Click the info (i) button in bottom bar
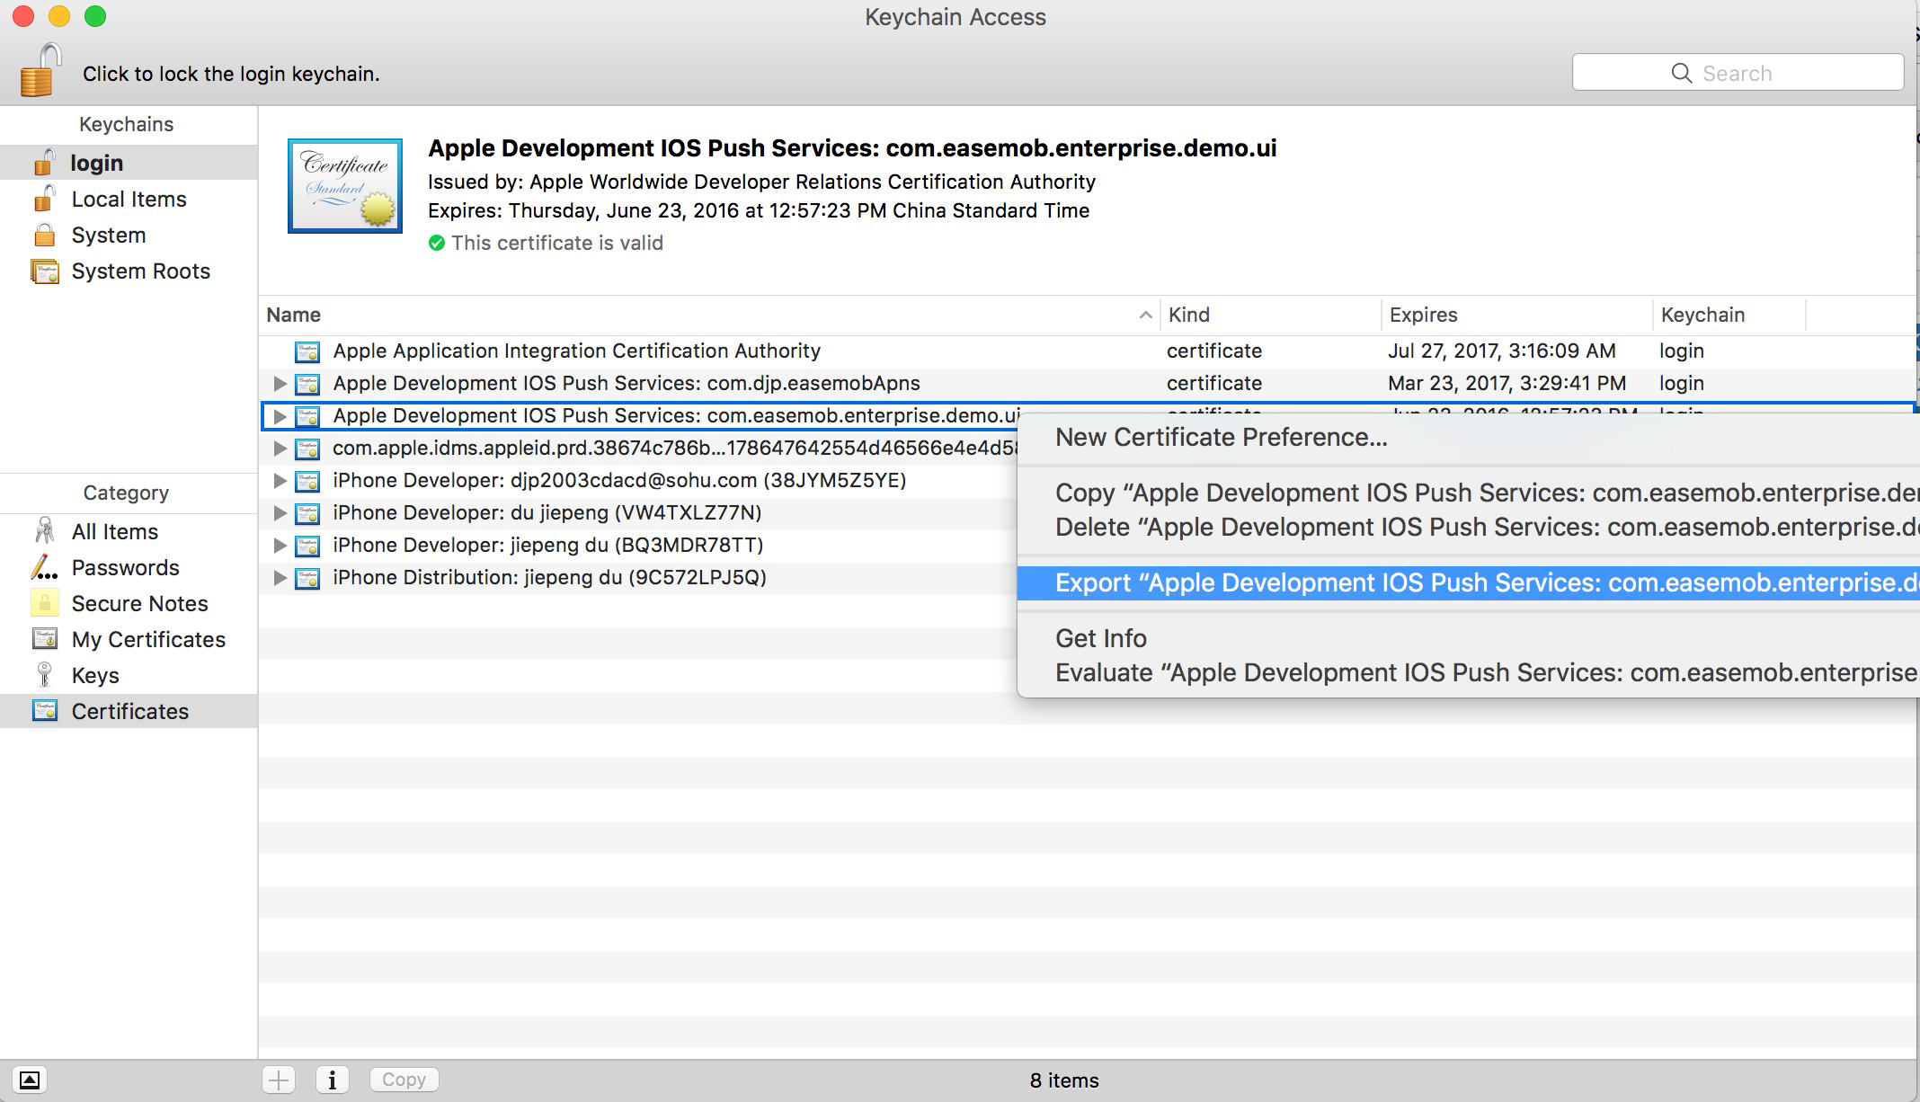This screenshot has width=1920, height=1102. tap(333, 1080)
